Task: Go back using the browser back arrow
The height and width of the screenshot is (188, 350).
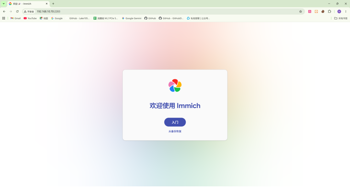Action: (4, 11)
